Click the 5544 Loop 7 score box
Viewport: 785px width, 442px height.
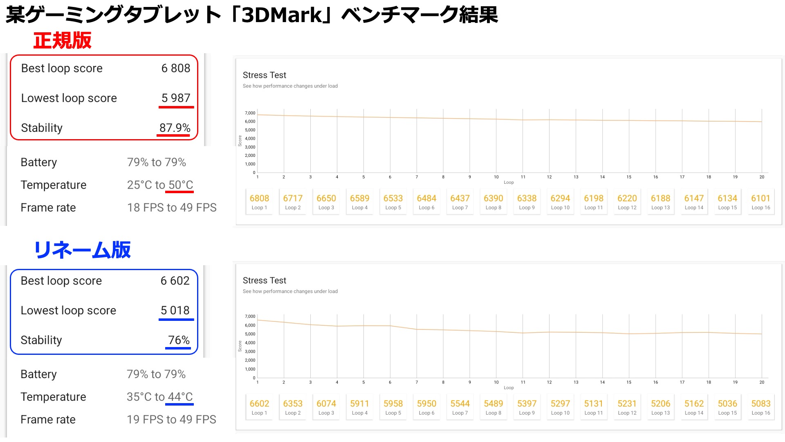click(x=460, y=407)
